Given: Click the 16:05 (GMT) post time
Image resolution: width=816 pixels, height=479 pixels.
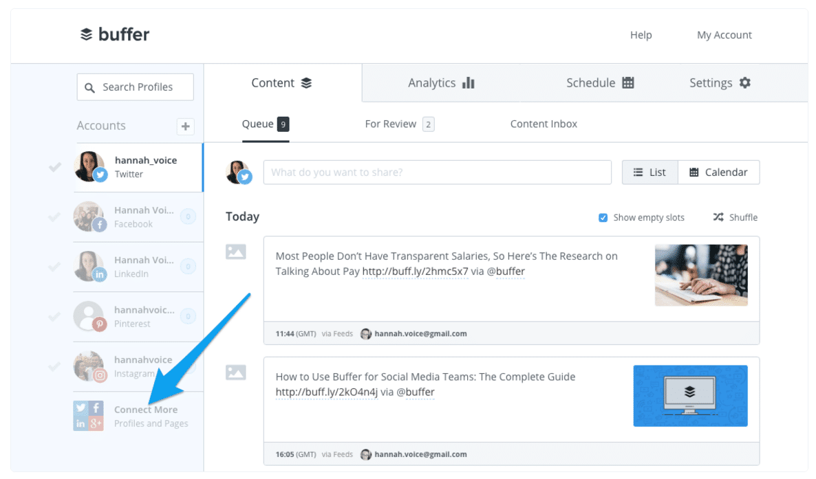Looking at the screenshot, I should click(296, 454).
